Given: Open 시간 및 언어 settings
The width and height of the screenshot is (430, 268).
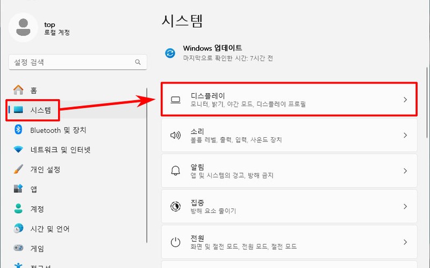Looking at the screenshot, I should pos(50,229).
